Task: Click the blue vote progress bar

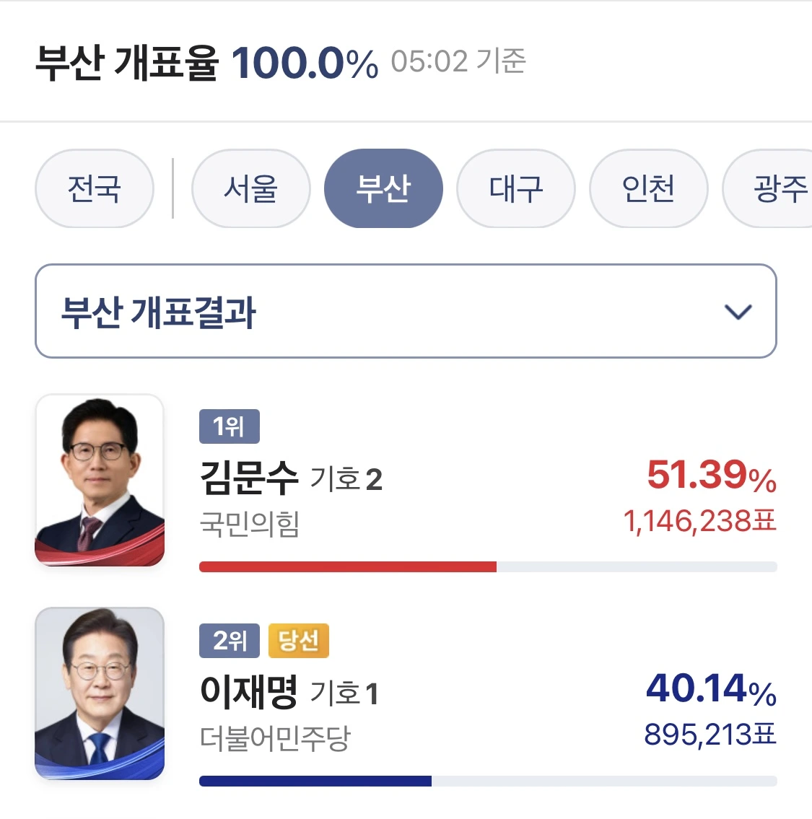Action: tap(315, 781)
